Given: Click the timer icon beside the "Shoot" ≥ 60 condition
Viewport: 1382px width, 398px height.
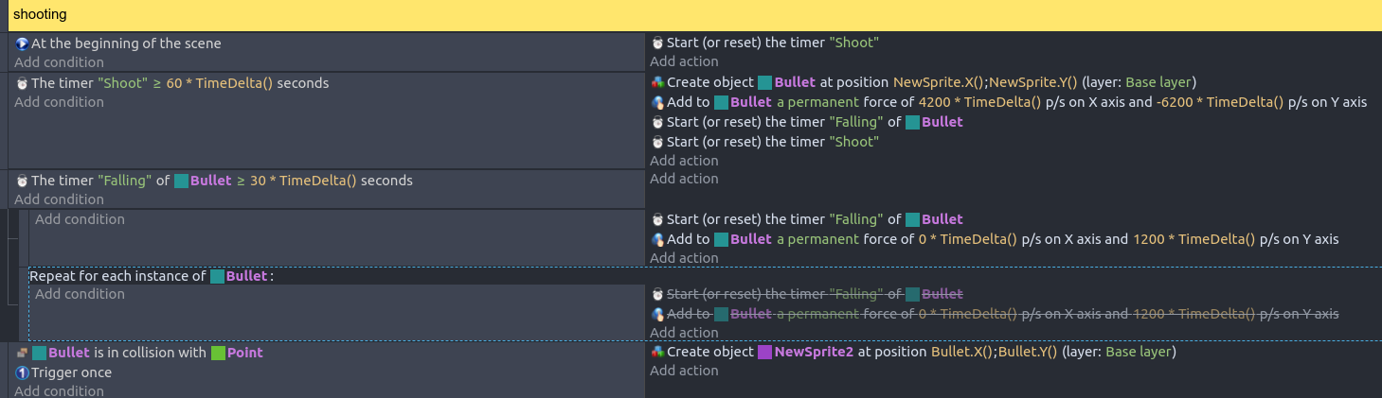Looking at the screenshot, I should (x=22, y=83).
